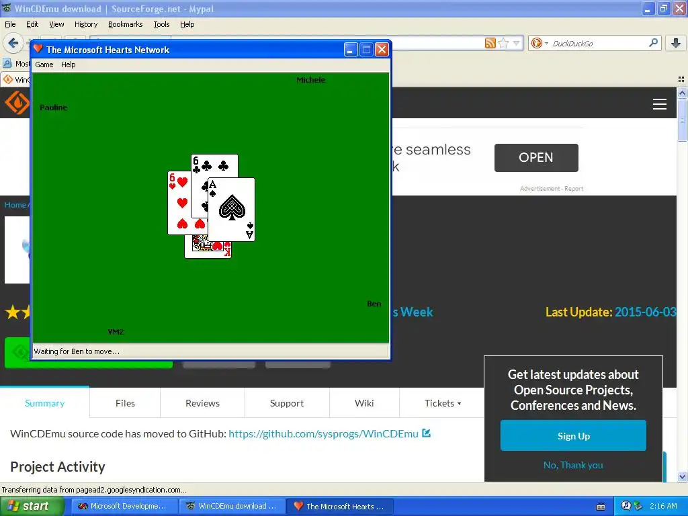Click the Pauline player name
This screenshot has width=688, height=516.
click(54, 107)
